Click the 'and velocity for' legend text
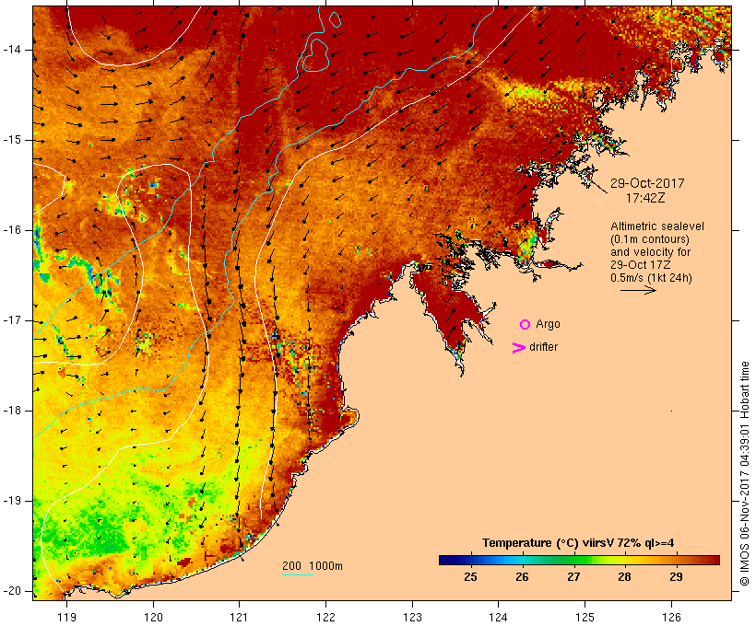Image resolution: width=756 pixels, height=626 pixels. 650,252
